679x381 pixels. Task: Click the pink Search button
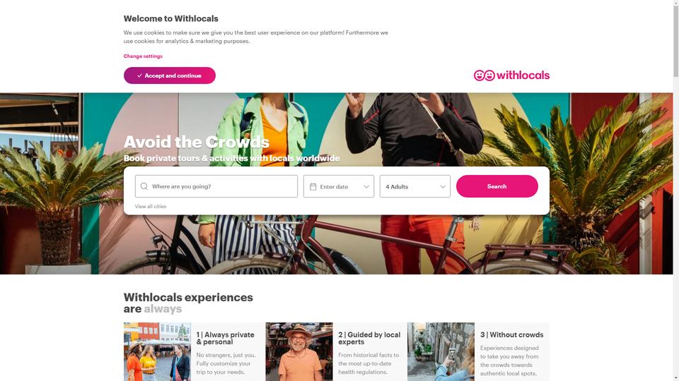coord(497,186)
